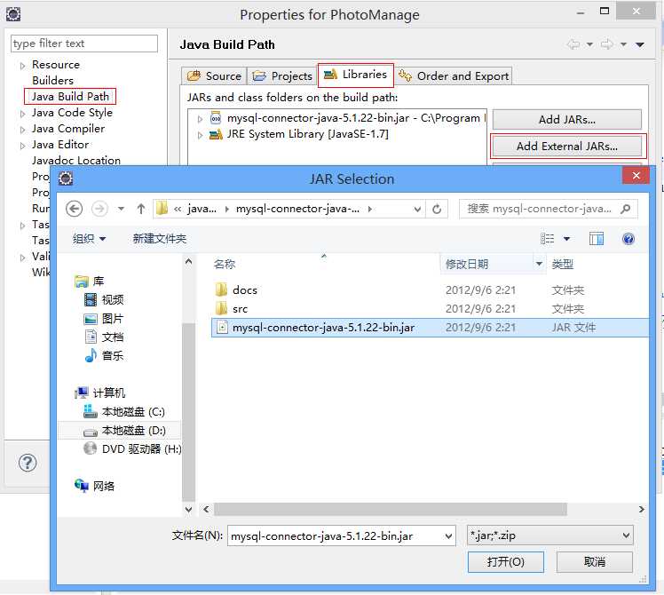
Task: Select mysql-connector-java-5.1.22-bin.jar file
Action: (x=430, y=327)
